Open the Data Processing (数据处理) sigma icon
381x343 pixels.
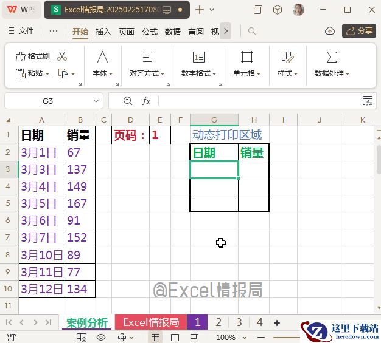[x=332, y=57]
